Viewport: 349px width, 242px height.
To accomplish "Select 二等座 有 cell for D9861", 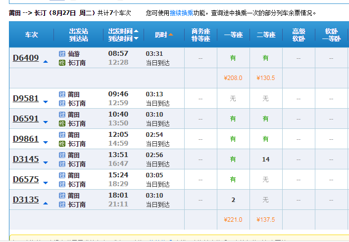I will pyautogui.click(x=265, y=139).
